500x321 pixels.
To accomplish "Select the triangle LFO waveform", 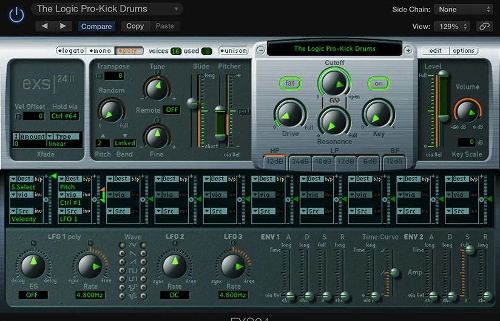I will (x=133, y=245).
